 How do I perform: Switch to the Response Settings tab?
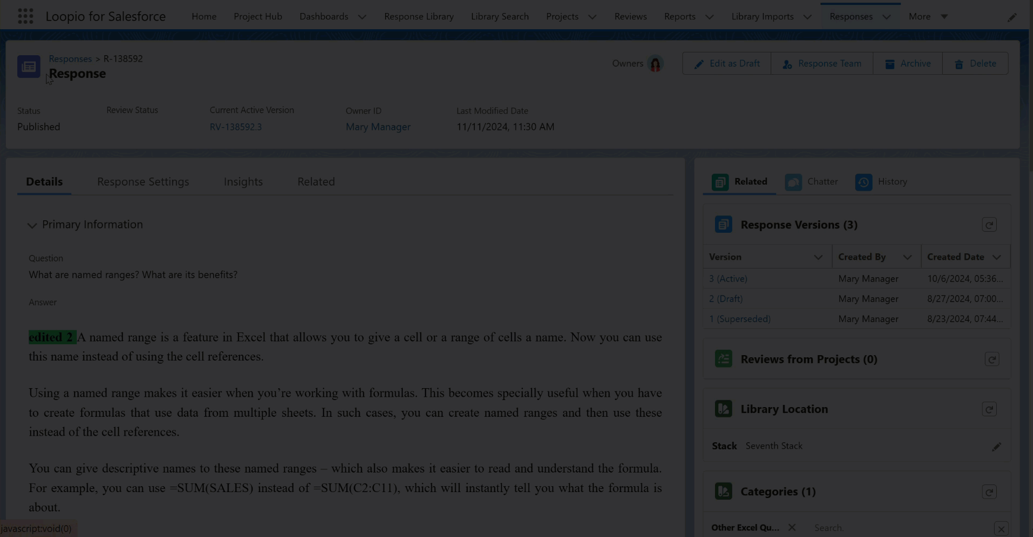[143, 182]
